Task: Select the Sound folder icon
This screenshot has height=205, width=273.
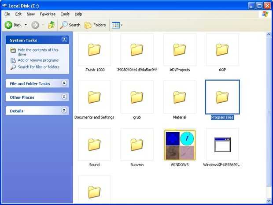Action: [94, 145]
